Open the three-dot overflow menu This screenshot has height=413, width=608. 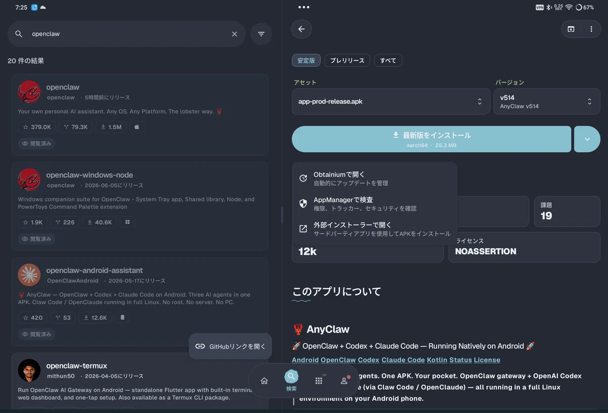(591, 29)
